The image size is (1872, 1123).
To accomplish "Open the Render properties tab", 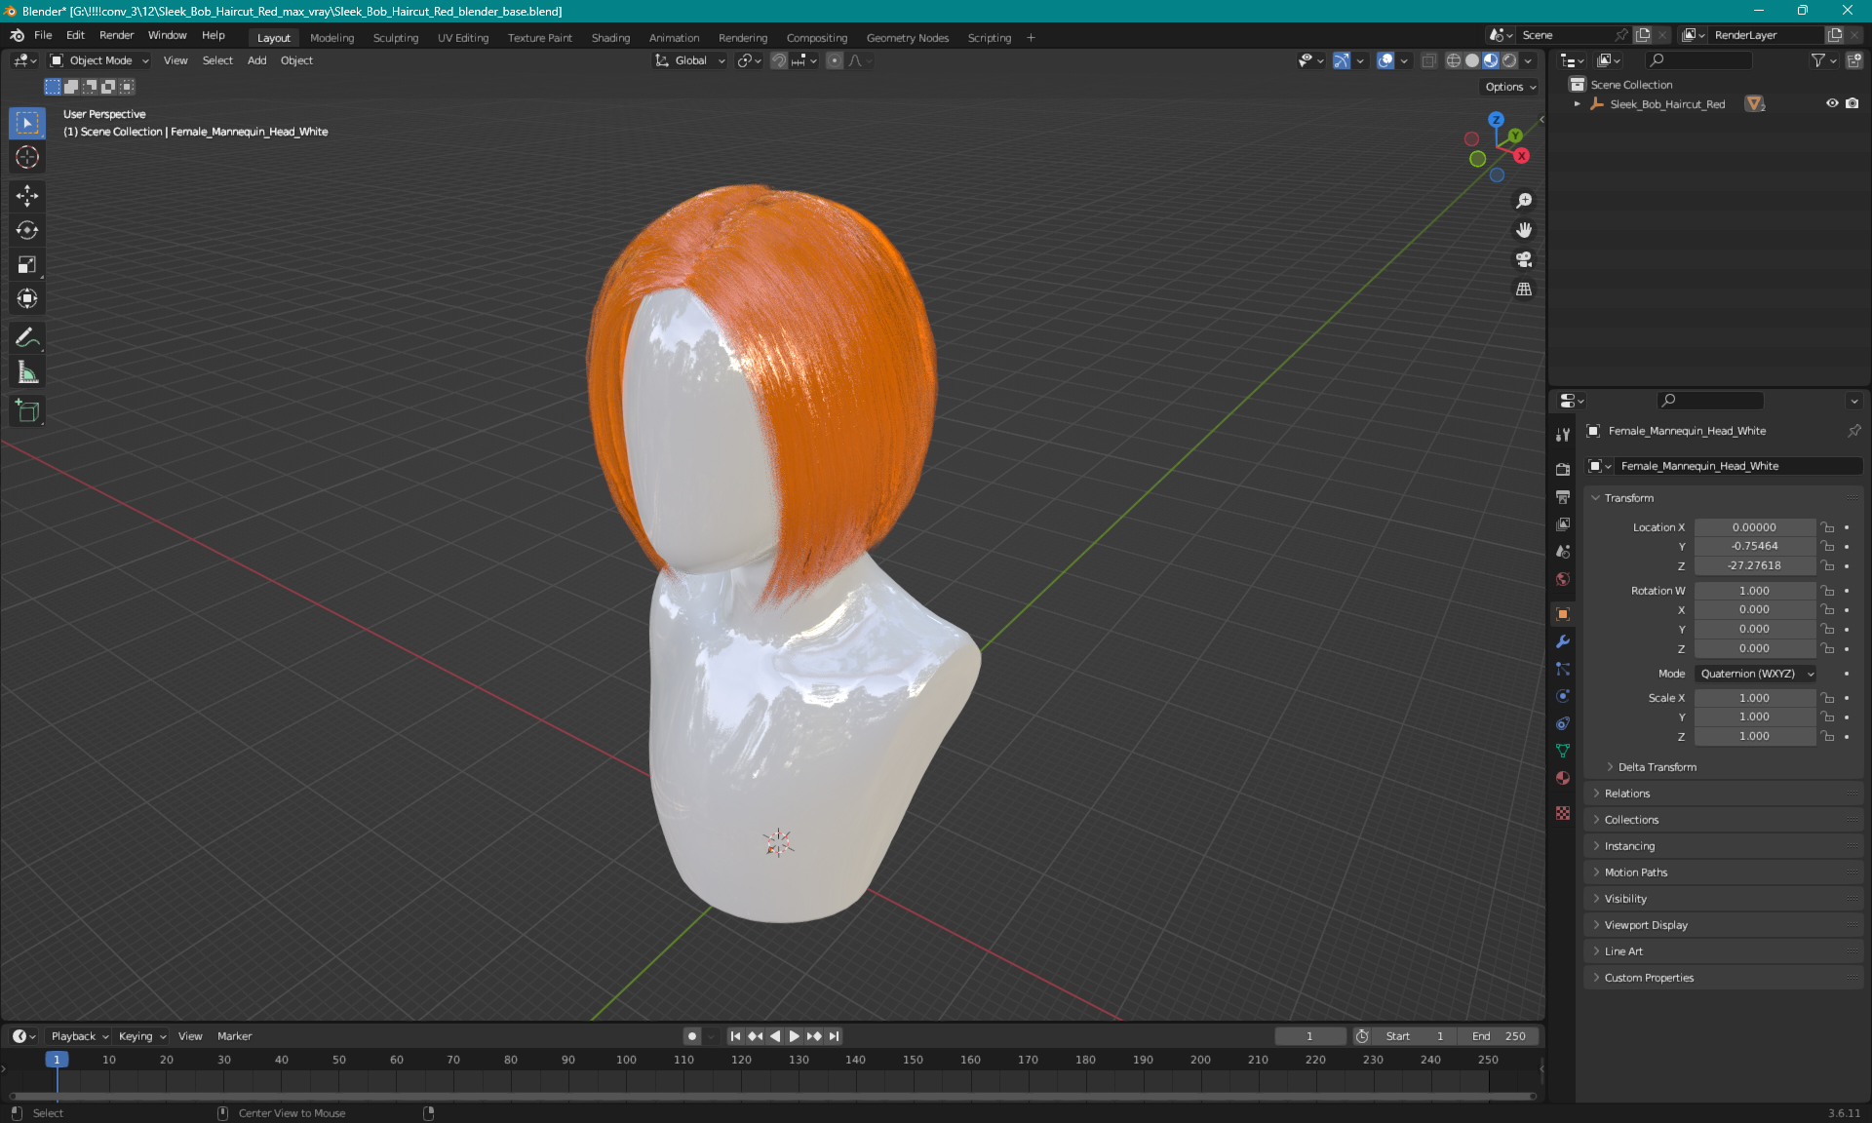I will 1563,469.
